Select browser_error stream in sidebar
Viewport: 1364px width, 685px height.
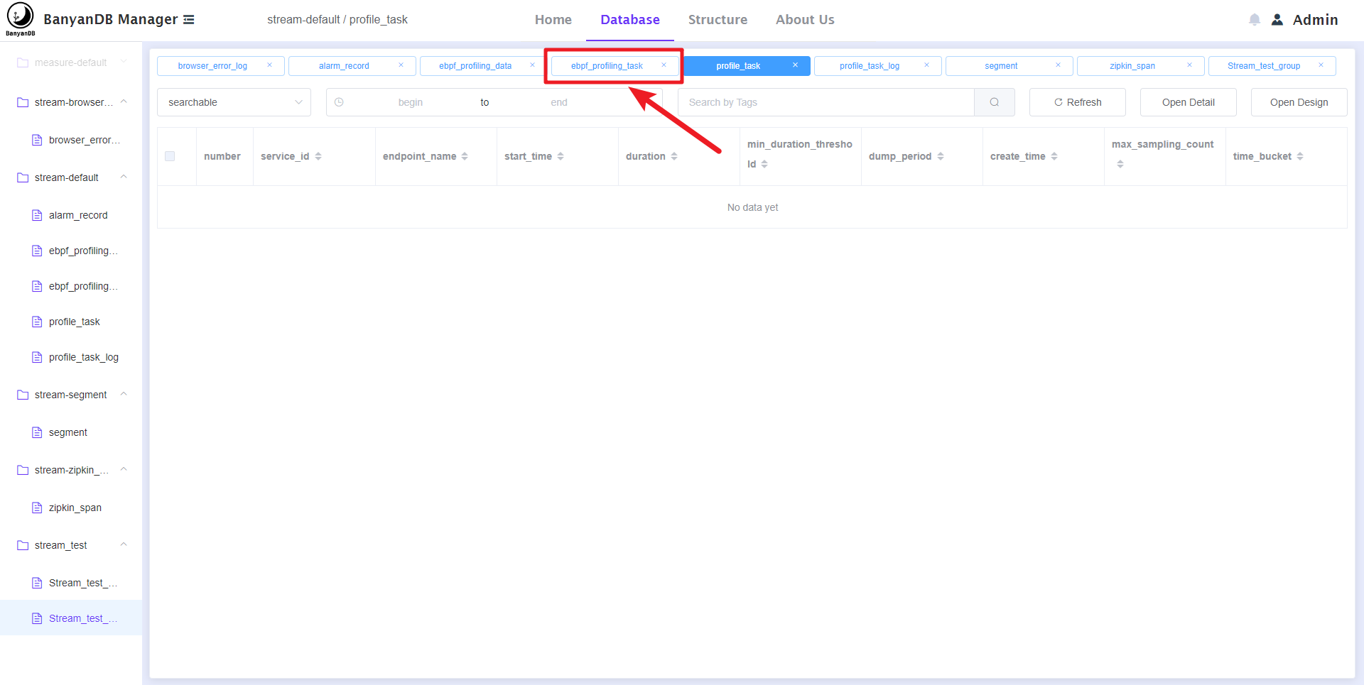tap(71, 140)
